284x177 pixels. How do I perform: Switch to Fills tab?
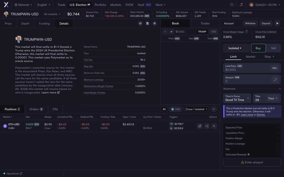coord(55,109)
